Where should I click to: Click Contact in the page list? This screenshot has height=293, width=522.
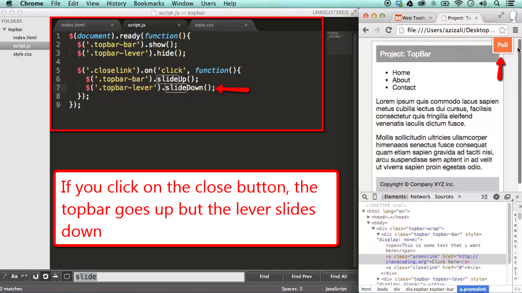(404, 88)
